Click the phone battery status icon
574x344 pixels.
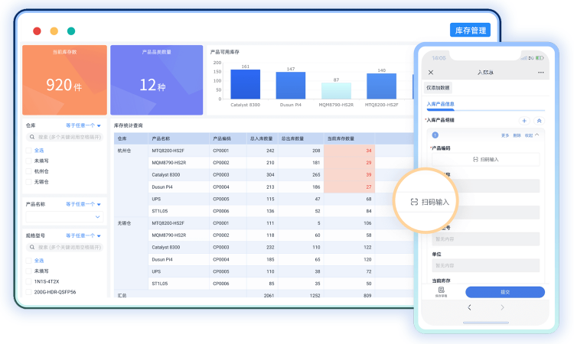(540, 58)
